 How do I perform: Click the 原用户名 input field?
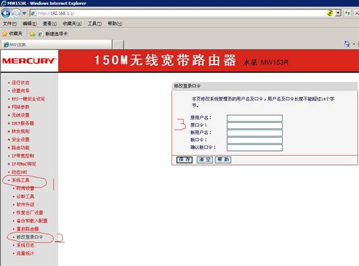[255, 118]
